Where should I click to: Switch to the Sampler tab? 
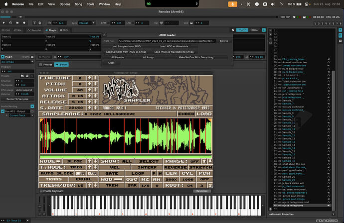34,30
